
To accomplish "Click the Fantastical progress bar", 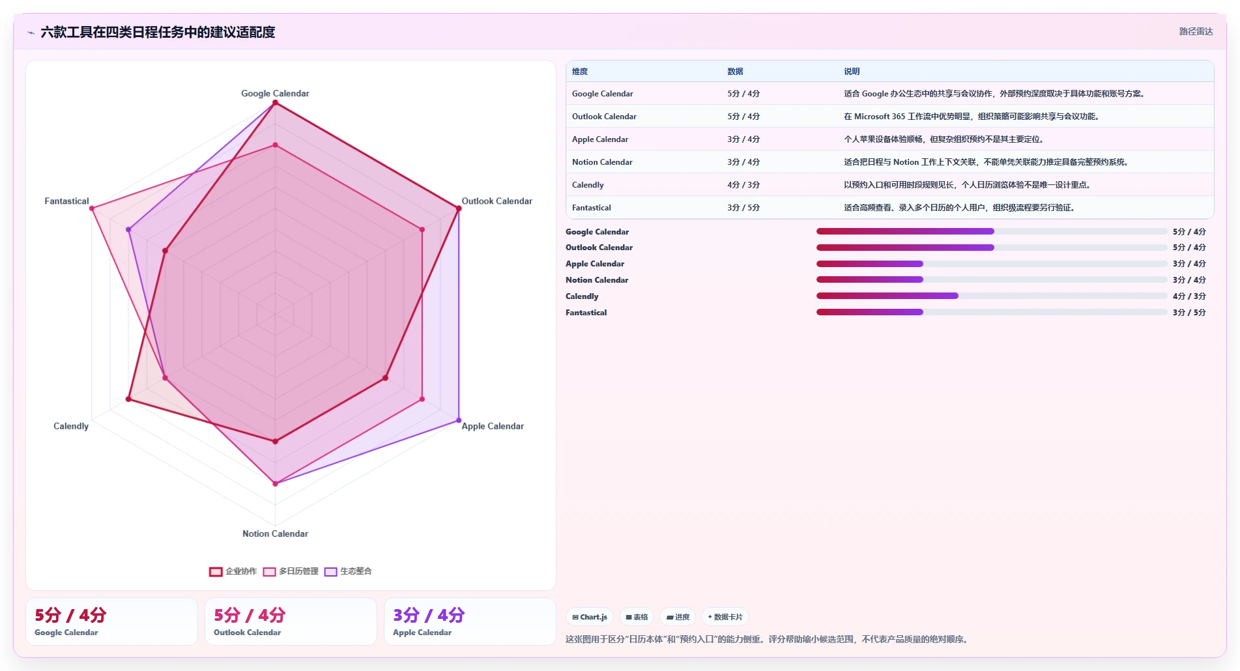I will point(992,312).
